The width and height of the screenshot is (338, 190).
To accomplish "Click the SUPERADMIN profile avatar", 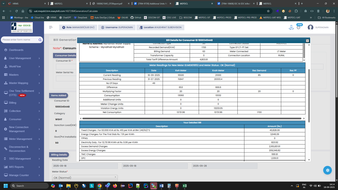I will 310,27.
